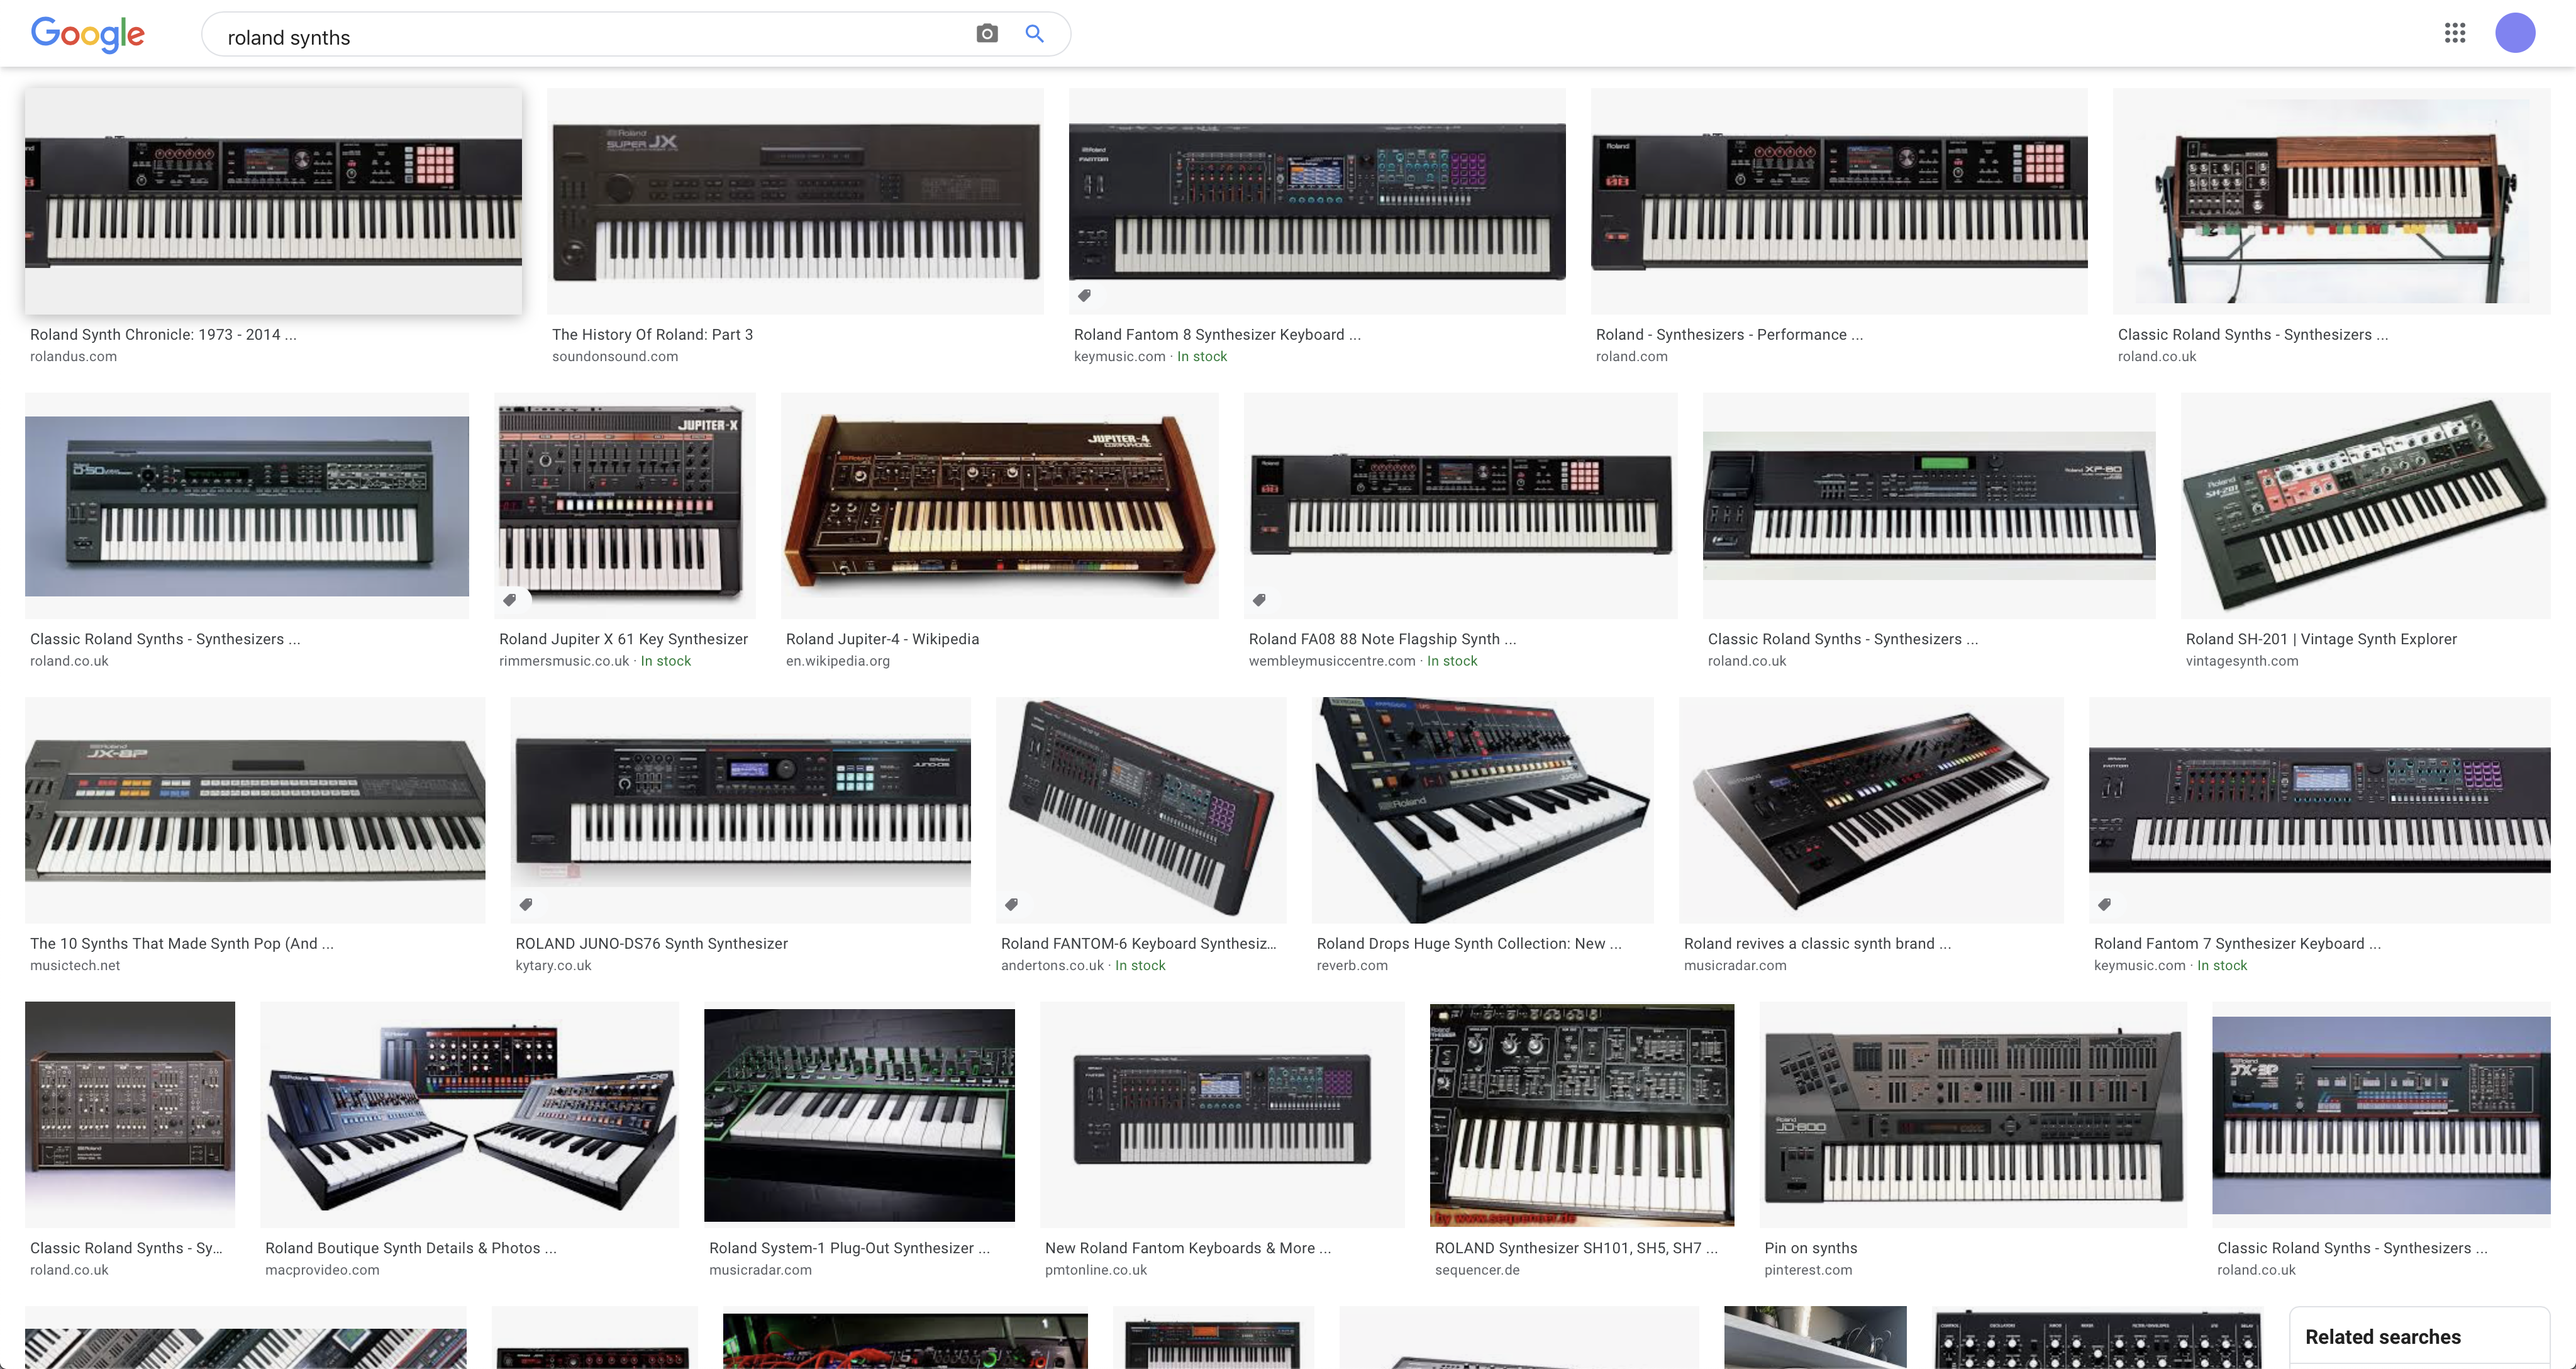2576x1369 pixels.
Task: Click product tag icon on JUNO-DS76 image
Action: (x=526, y=903)
